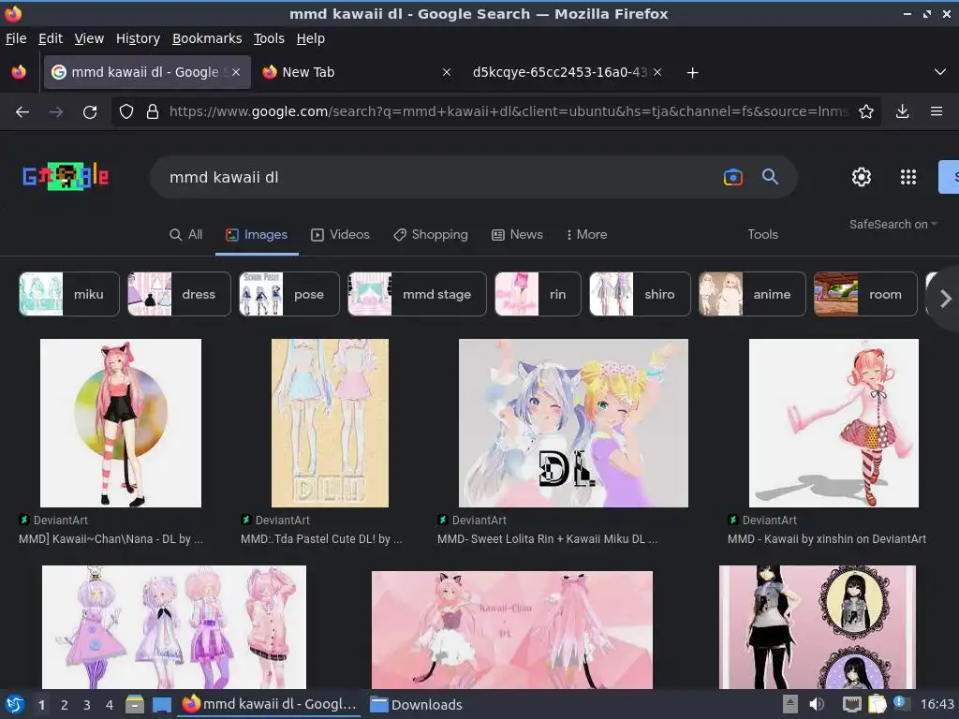Open the clipboard tray icon
The height and width of the screenshot is (719, 959).
click(x=877, y=704)
